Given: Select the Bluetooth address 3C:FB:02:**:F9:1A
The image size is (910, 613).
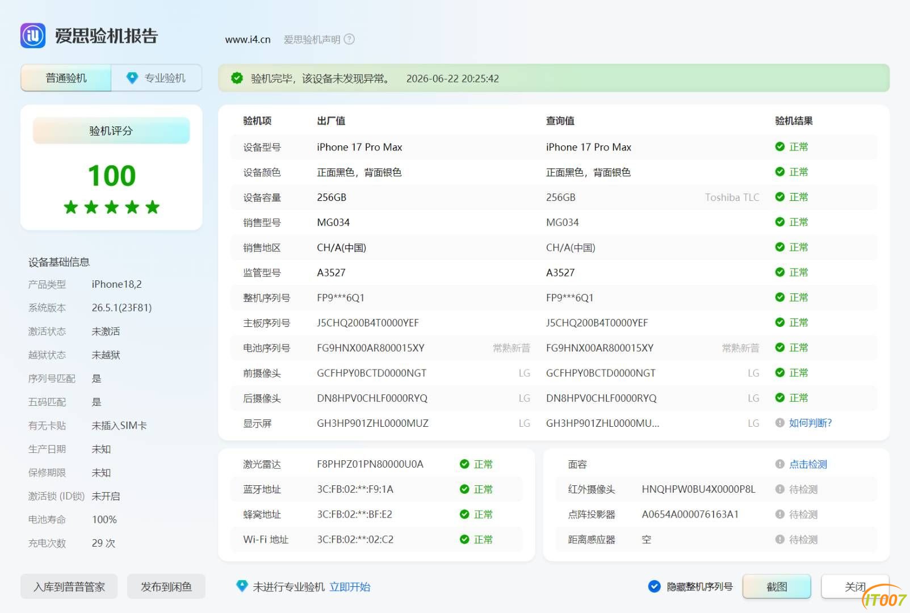Looking at the screenshot, I should tap(355, 489).
